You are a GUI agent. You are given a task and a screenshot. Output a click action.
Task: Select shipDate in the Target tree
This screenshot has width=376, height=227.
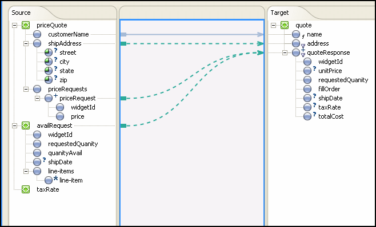(330, 98)
